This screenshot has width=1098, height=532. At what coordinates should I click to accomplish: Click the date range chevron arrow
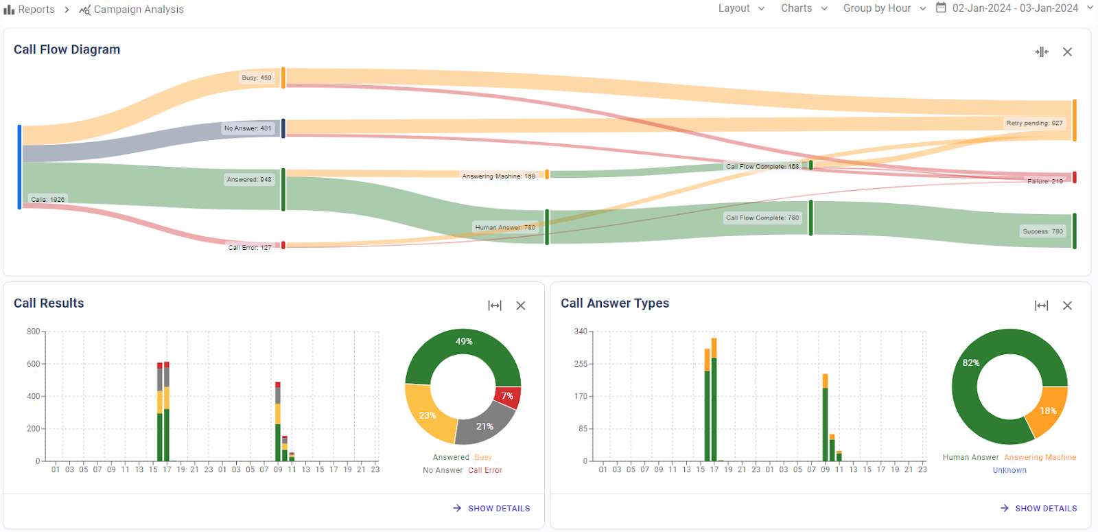tap(1090, 8)
